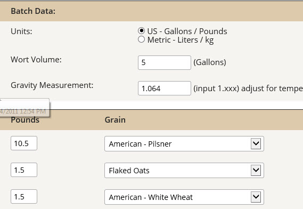Focus the Gravity Measurement field showing 1.064
303x209 pixels.
(165, 89)
